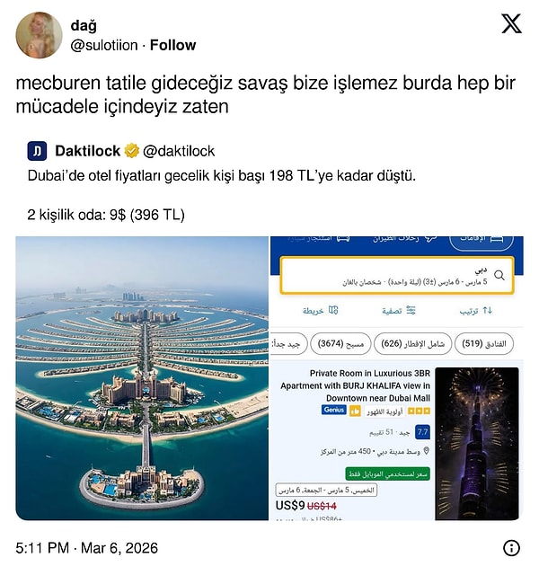Select the Hotels (519) filter chip
Viewport: 539px width, 575px height.
click(483, 343)
